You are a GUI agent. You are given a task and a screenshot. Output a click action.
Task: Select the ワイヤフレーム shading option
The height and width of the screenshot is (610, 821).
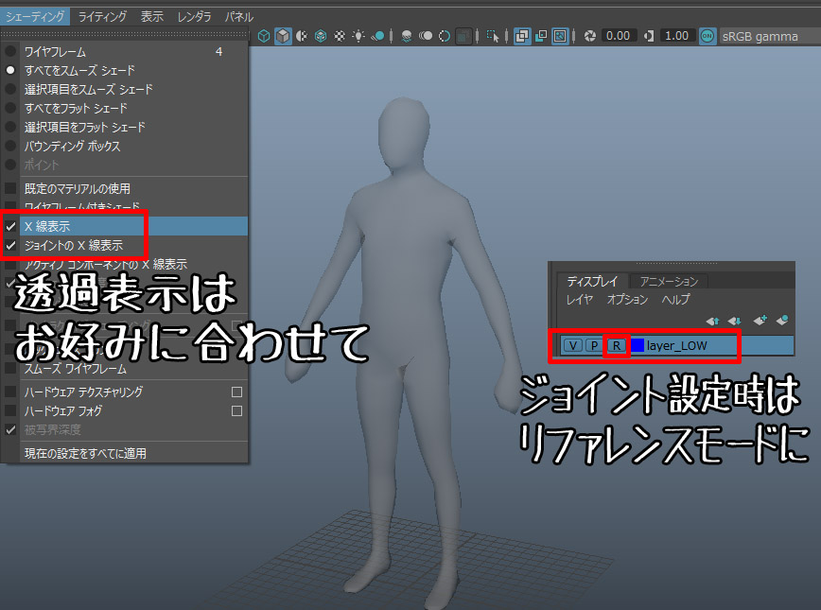click(125, 51)
